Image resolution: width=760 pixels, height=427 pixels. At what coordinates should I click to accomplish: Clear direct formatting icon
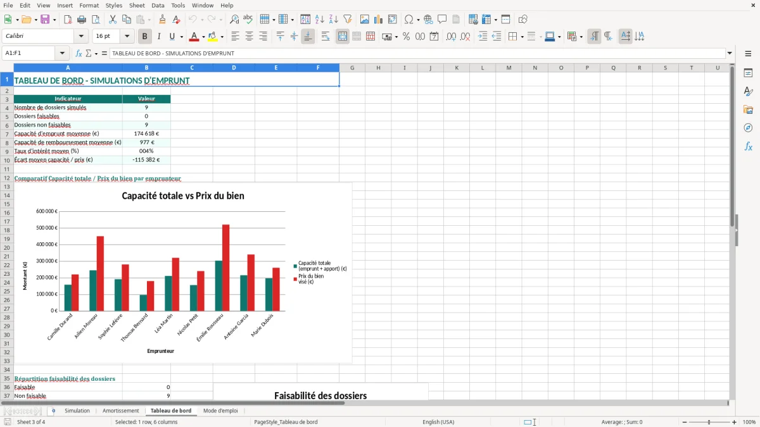[x=176, y=20]
